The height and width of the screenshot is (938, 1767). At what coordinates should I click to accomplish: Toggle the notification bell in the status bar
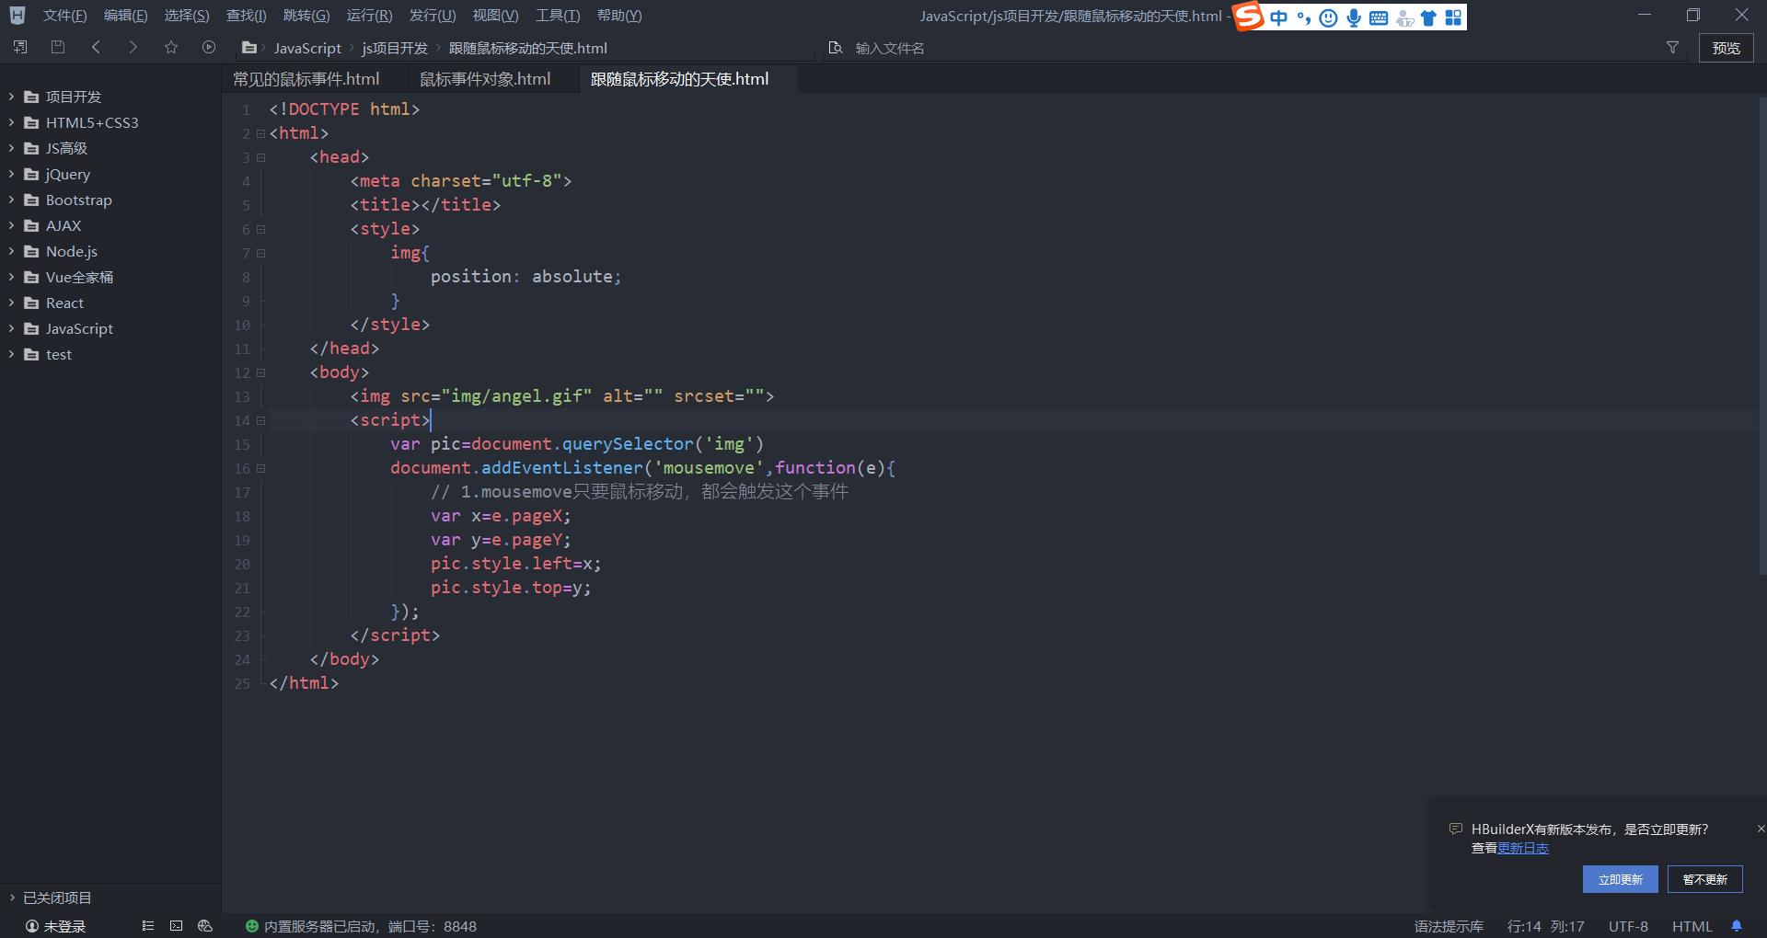point(1736,926)
